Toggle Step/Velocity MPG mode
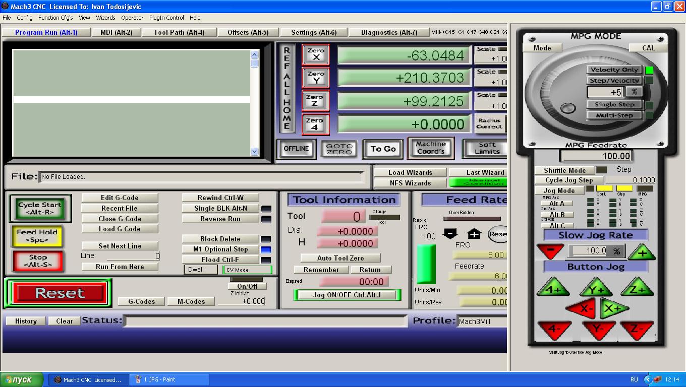Image resolution: width=686 pixels, height=387 pixels. click(615, 81)
